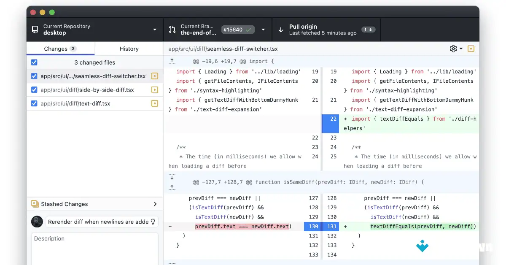Click the user avatar next to commit summary

point(37,222)
